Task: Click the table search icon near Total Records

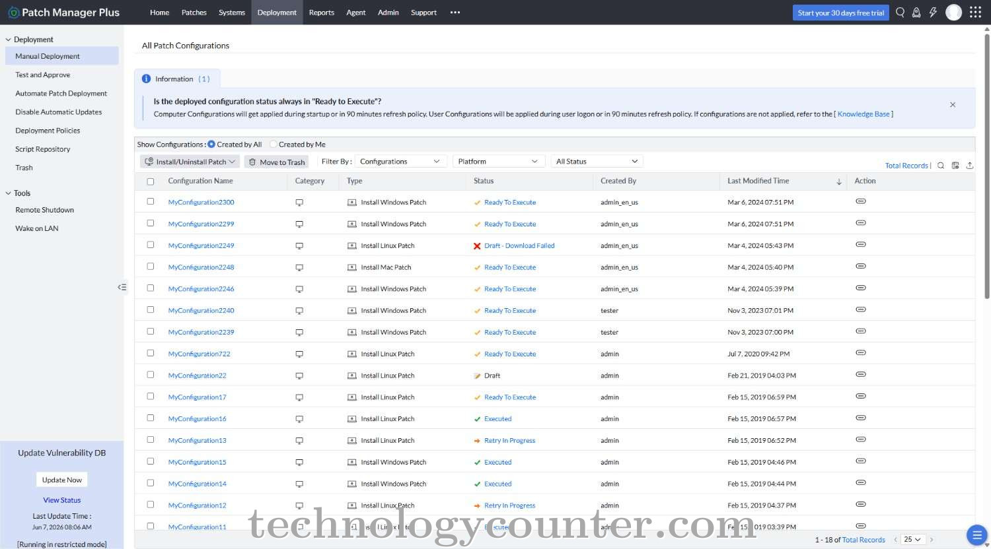Action: [941, 166]
